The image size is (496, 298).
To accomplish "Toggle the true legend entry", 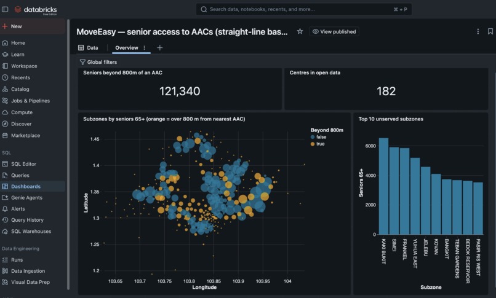I will 318,144.
